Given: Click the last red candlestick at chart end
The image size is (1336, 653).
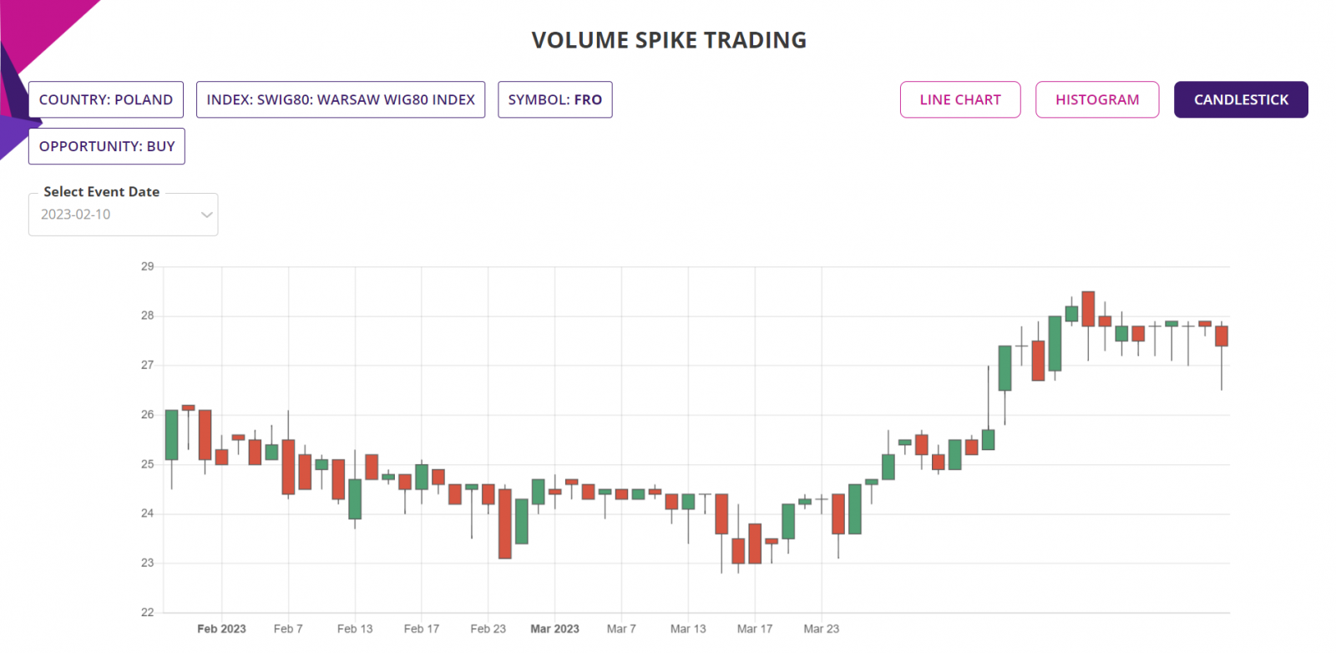Looking at the screenshot, I should [1222, 337].
